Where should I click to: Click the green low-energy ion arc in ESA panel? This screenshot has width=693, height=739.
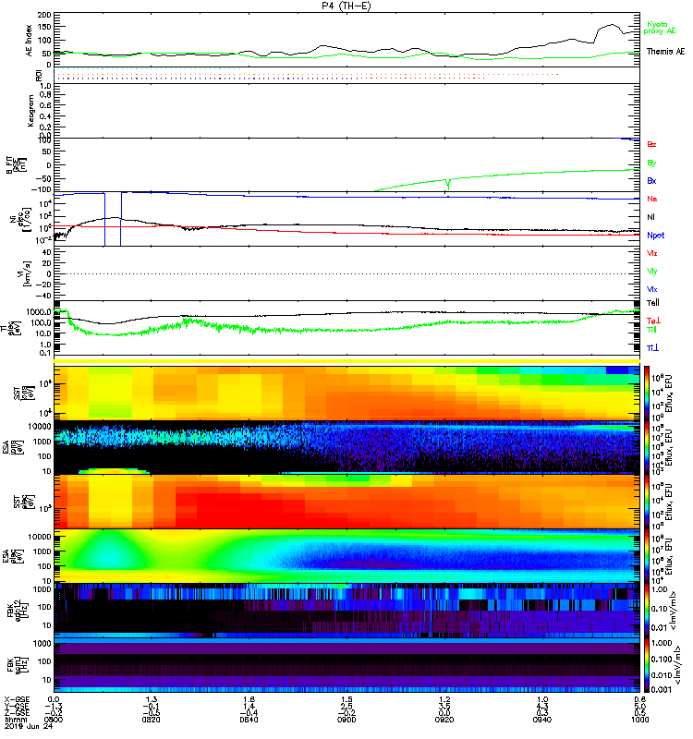coord(113,470)
